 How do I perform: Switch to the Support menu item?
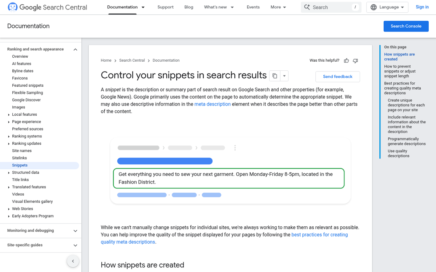click(165, 7)
